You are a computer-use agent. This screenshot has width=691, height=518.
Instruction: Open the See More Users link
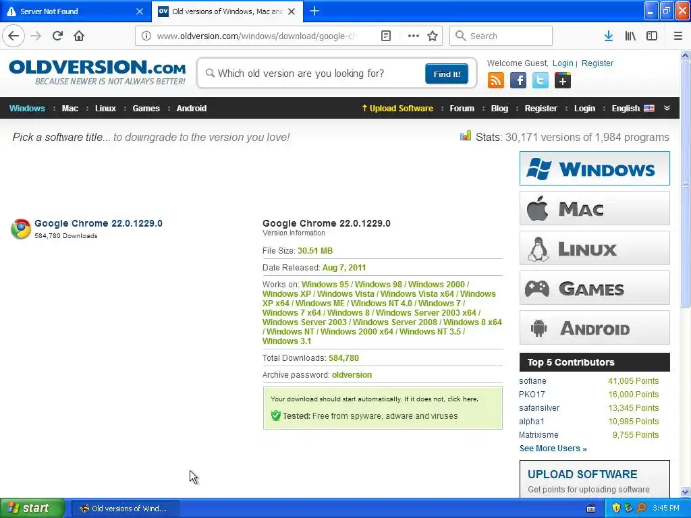tap(553, 449)
